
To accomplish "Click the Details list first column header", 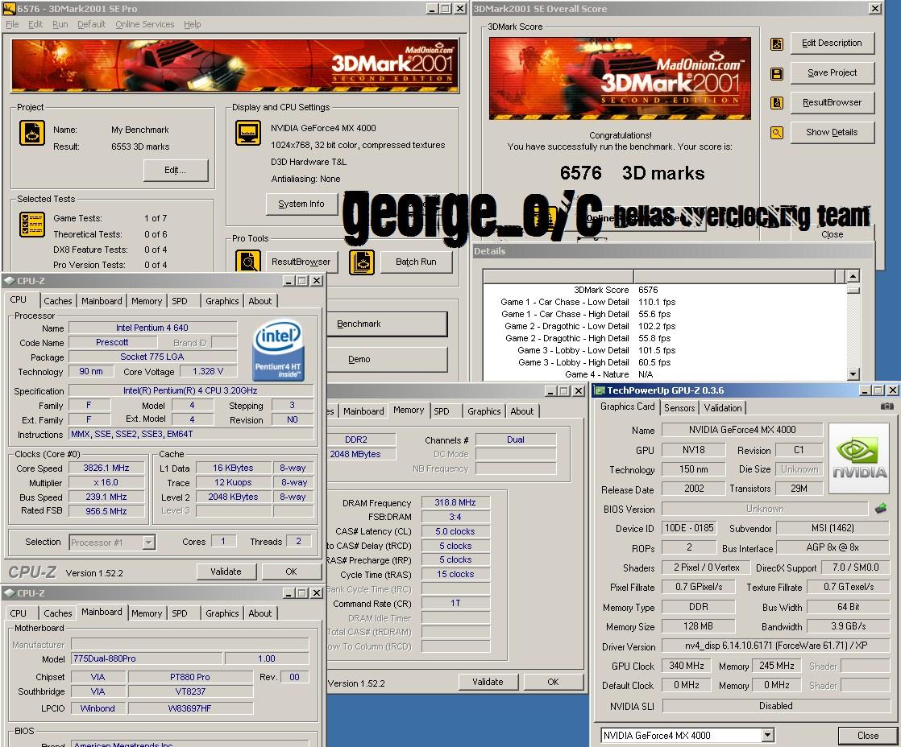I will (x=558, y=276).
